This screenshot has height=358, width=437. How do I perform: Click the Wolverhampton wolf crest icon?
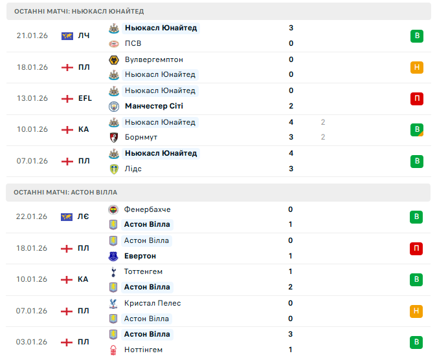[x=113, y=59]
